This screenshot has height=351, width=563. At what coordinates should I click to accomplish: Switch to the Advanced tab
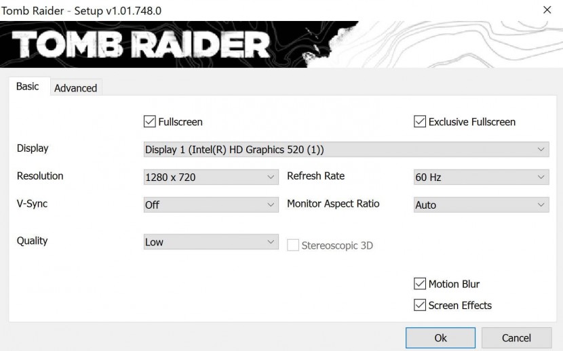(x=76, y=88)
